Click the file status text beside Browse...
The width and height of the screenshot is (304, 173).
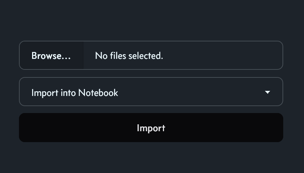tap(129, 56)
